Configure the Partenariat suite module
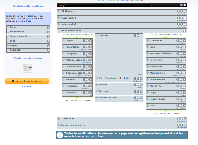 coord(138,98)
